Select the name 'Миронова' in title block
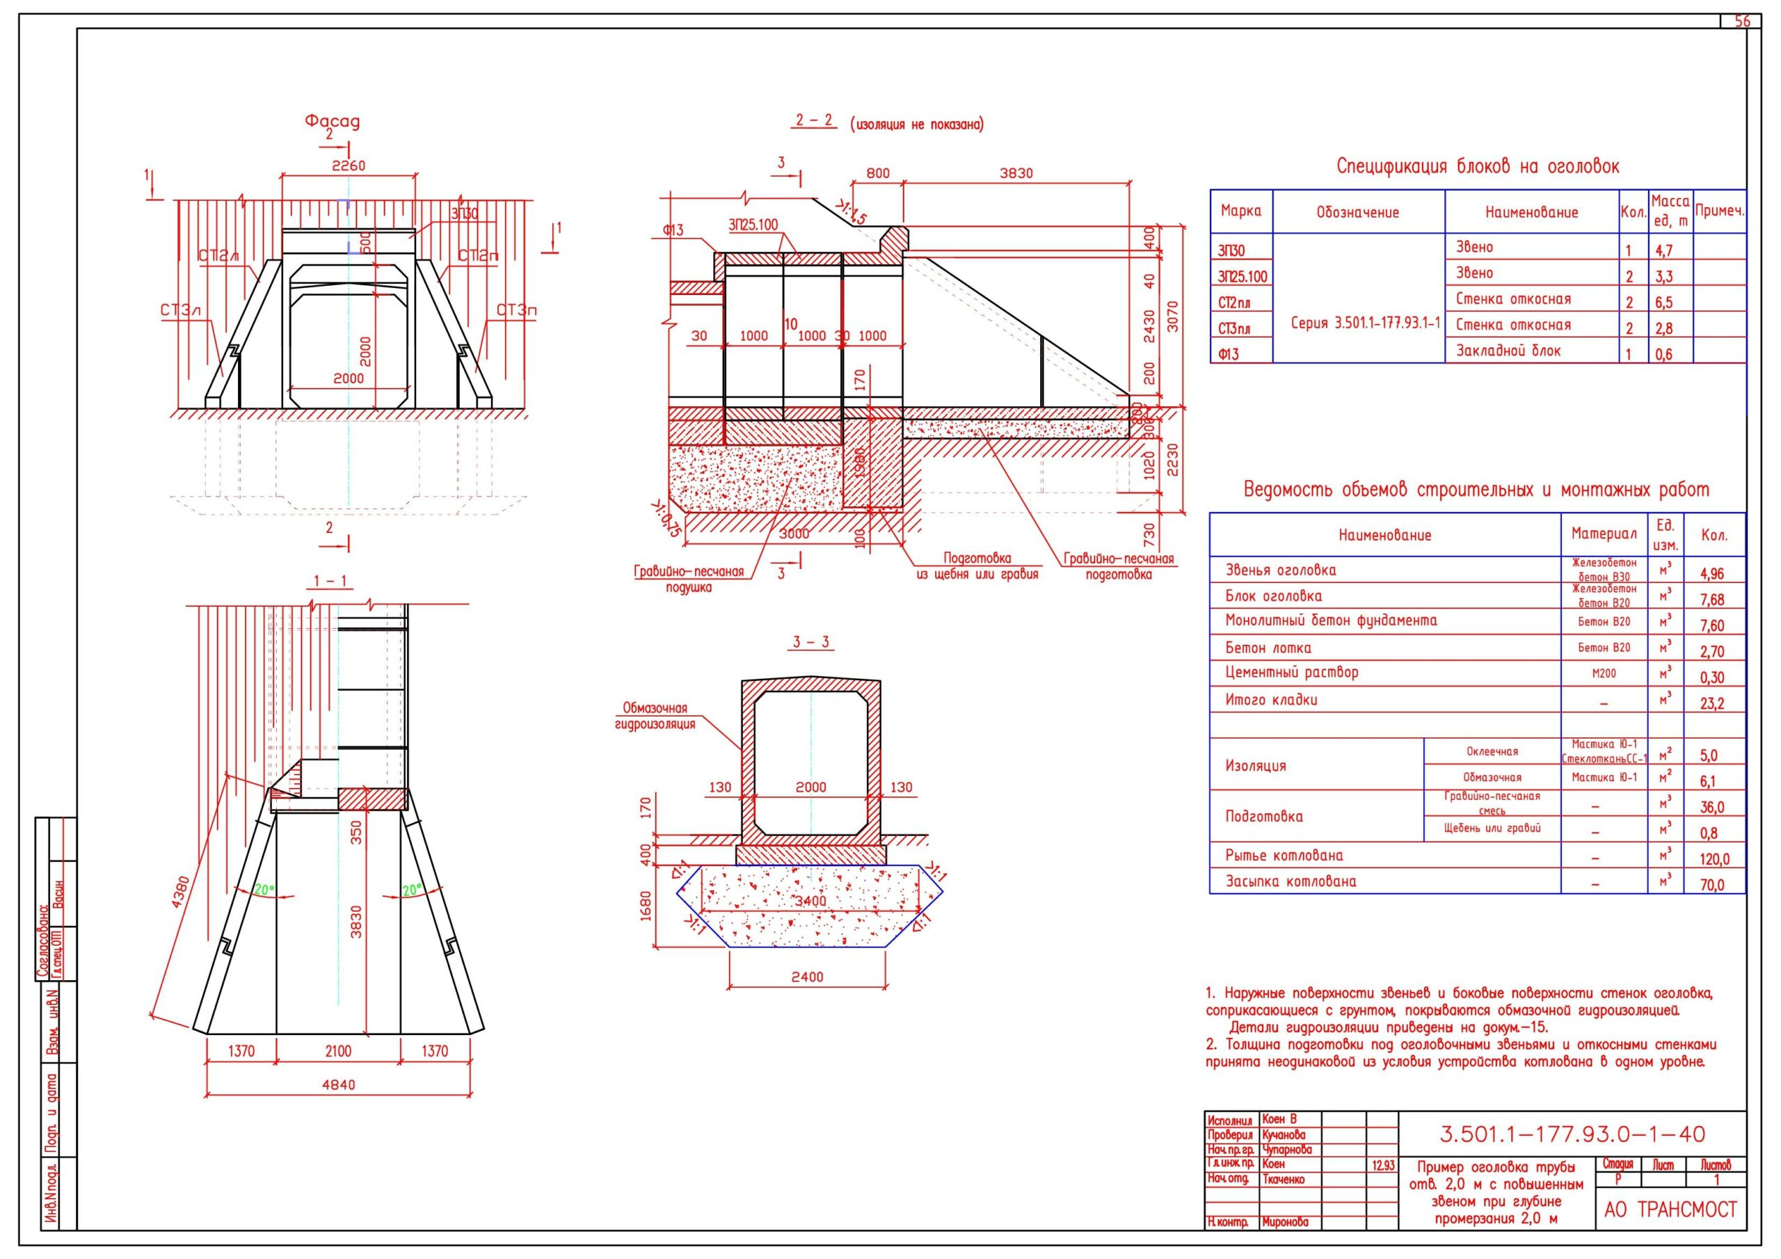 point(1284,1223)
